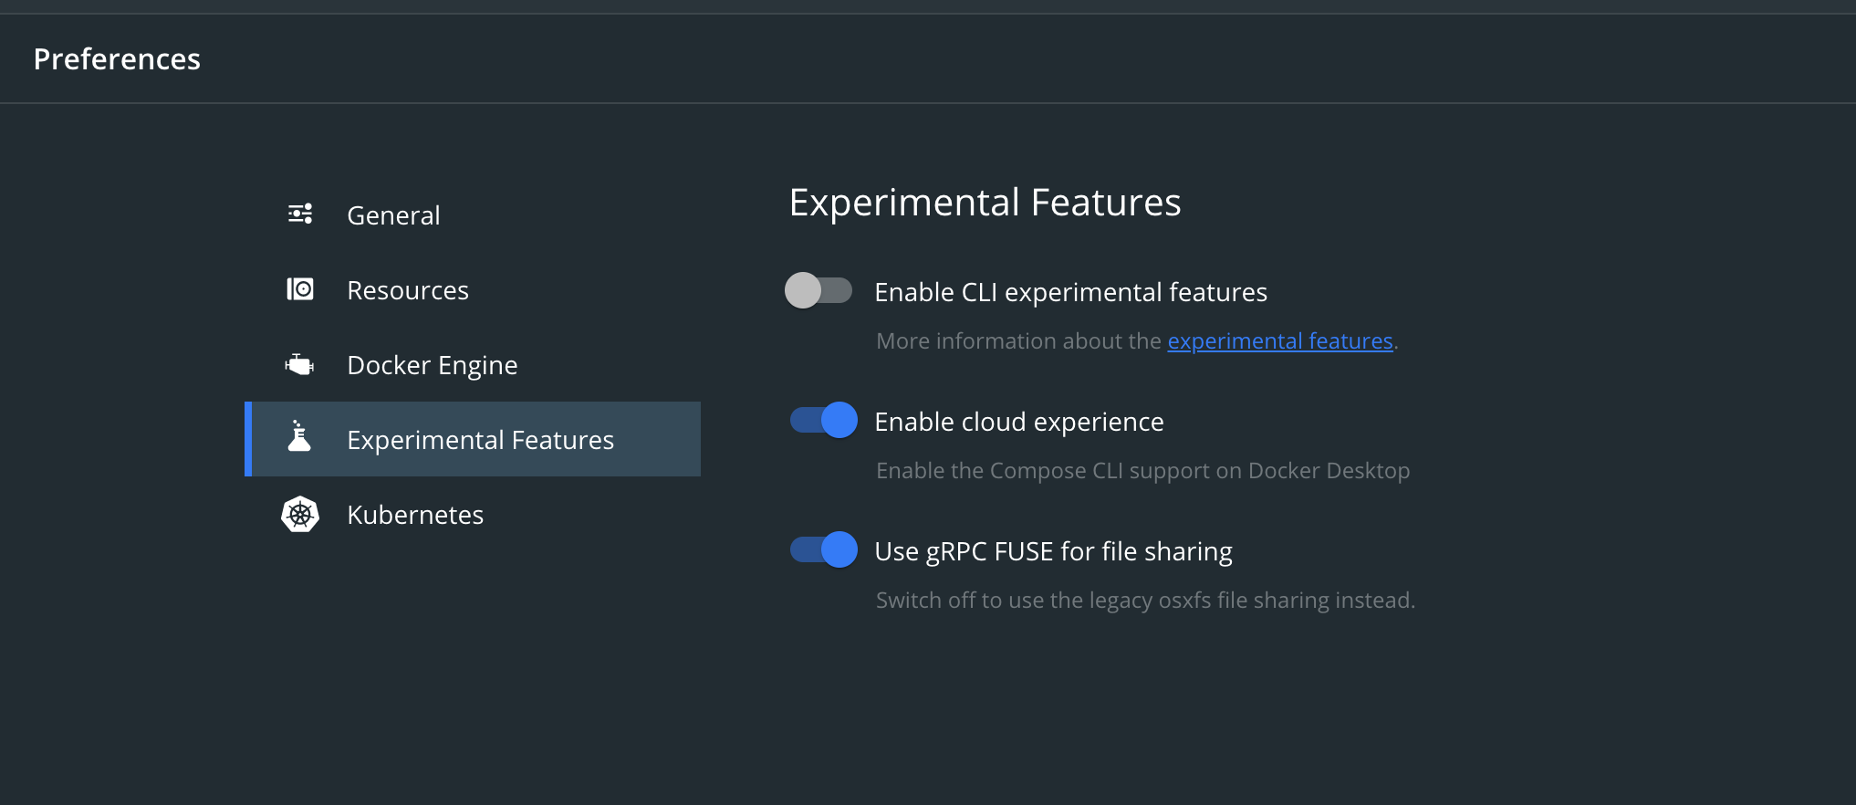This screenshot has height=805, width=1856.
Task: Click the Resources disk icon
Action: tap(300, 289)
